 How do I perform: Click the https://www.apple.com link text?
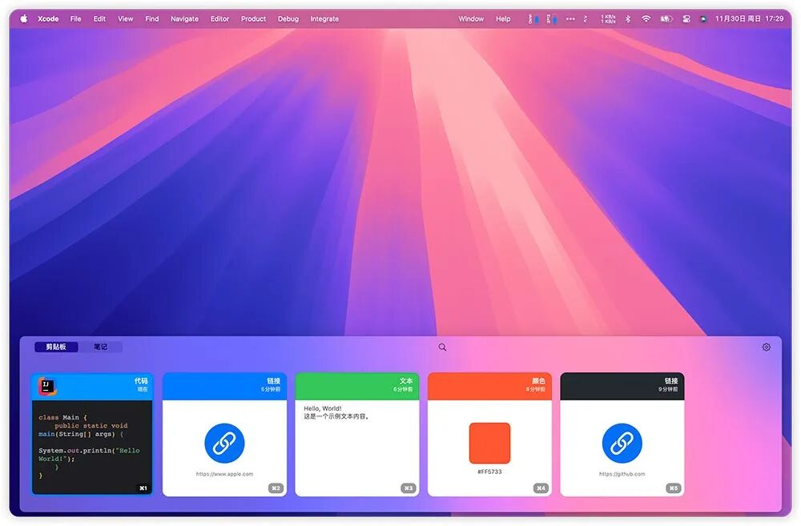tap(224, 474)
